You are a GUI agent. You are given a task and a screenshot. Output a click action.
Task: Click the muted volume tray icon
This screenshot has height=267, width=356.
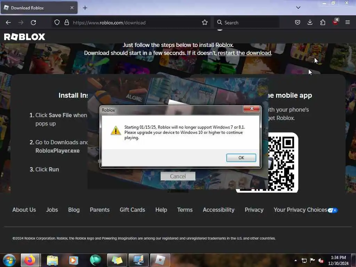(321, 260)
